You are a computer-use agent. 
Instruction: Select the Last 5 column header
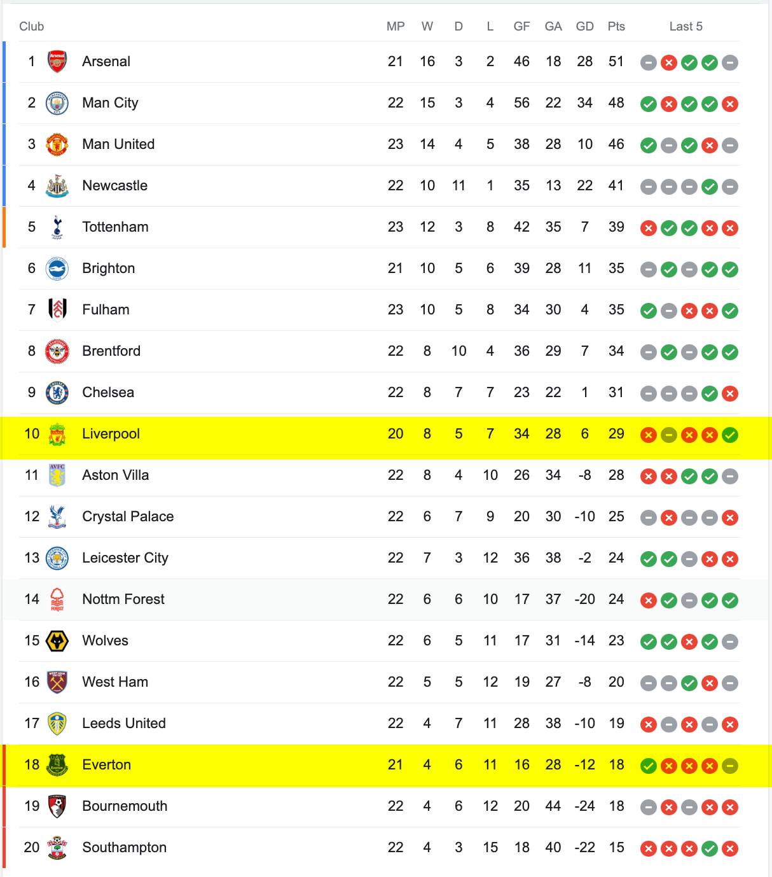tap(686, 26)
